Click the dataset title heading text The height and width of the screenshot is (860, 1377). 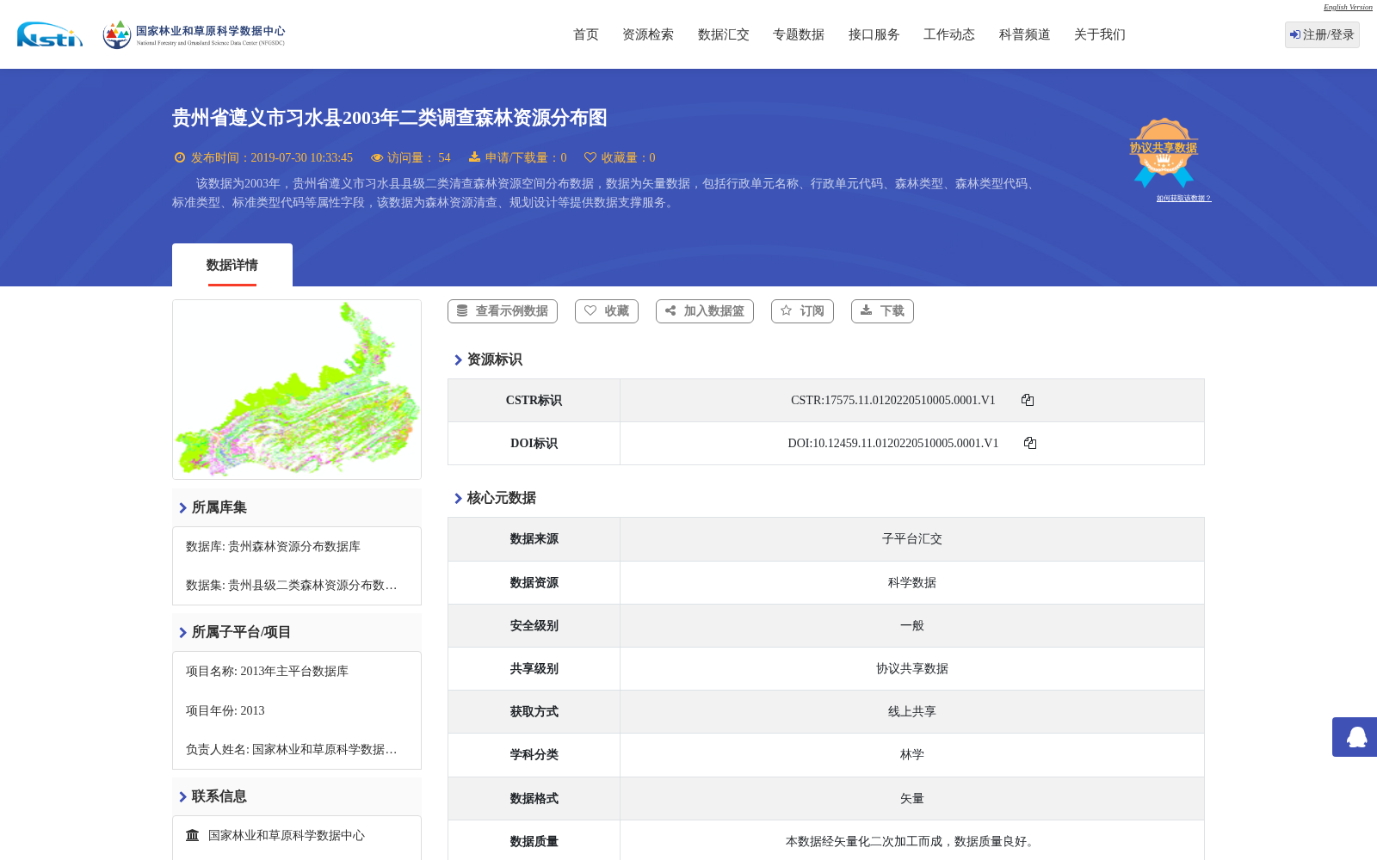point(390,118)
